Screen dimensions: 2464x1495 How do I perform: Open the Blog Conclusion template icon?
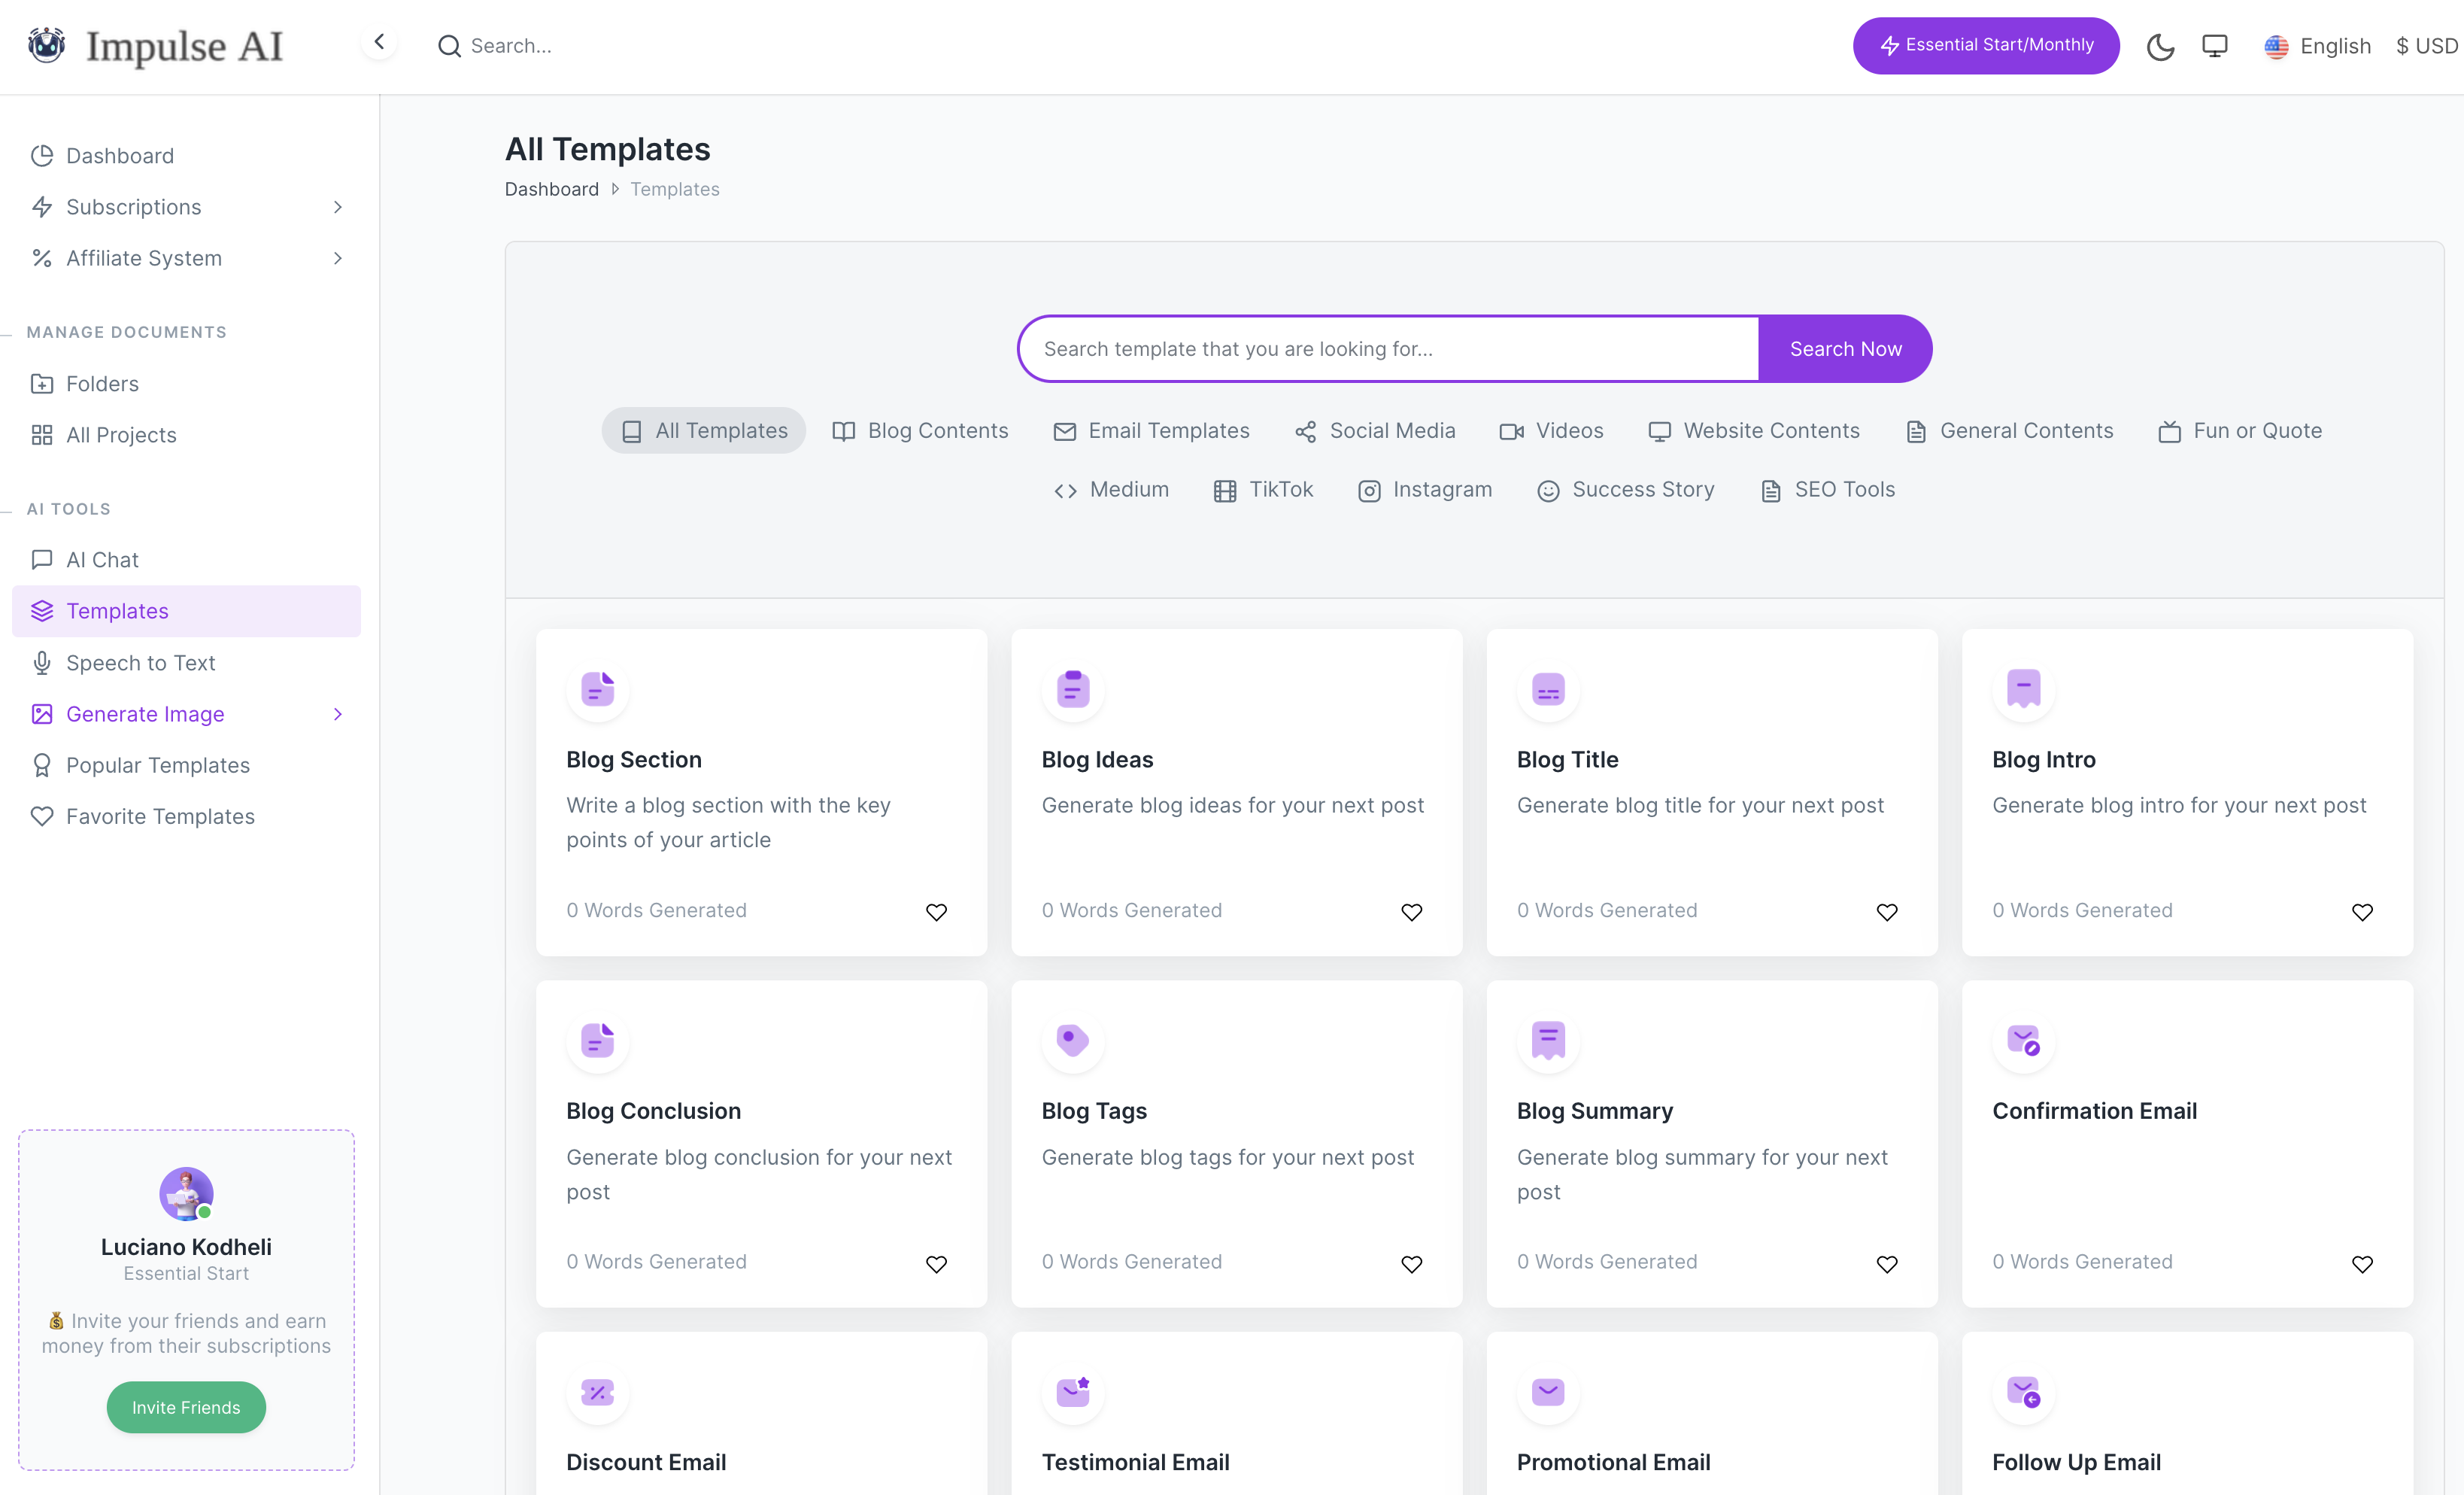597,1040
